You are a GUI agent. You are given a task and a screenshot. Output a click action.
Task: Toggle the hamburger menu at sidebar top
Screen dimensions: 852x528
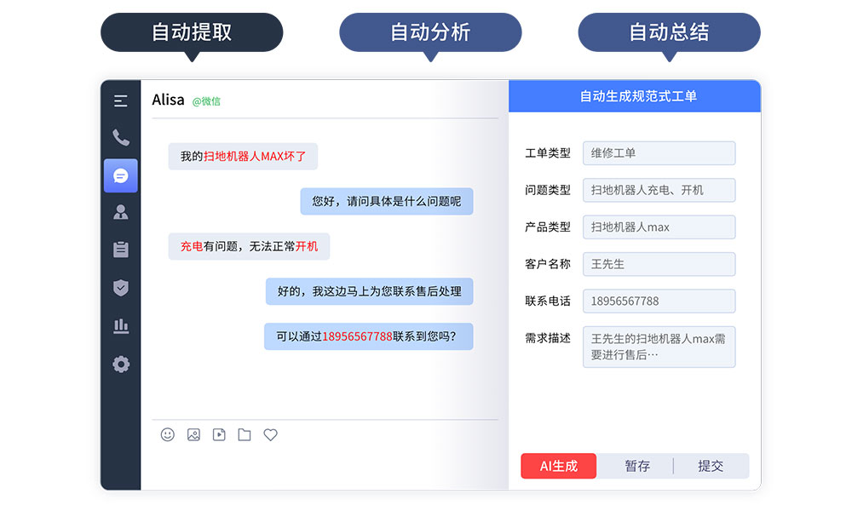[x=120, y=100]
